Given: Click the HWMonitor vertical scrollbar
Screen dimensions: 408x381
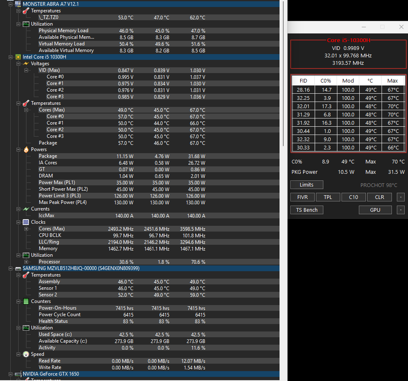Looking at the screenshot, I should 283,73.
